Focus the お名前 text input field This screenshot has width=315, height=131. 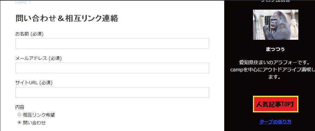pos(112,43)
